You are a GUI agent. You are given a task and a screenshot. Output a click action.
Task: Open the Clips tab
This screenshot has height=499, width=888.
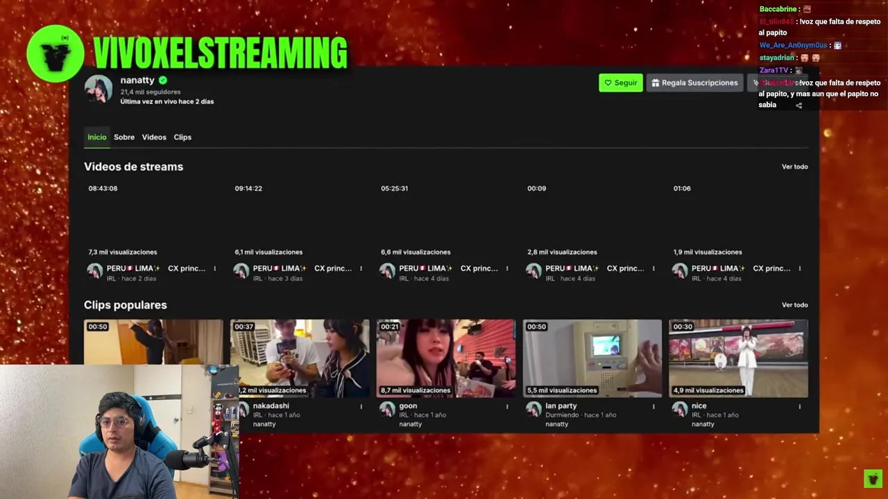click(182, 137)
